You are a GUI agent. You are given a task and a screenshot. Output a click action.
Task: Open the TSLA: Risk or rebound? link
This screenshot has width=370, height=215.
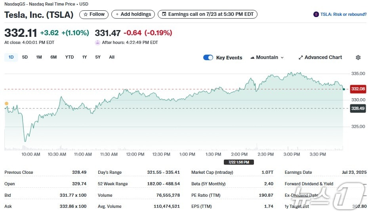[343, 14]
